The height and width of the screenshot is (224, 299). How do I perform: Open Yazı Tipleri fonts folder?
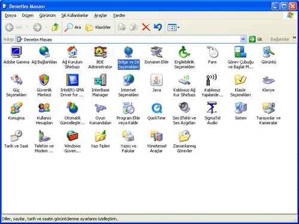pyautogui.click(x=100, y=139)
